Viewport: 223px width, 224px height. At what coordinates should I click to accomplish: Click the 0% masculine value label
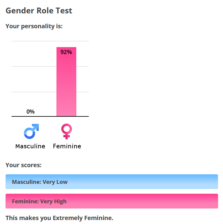30,112
